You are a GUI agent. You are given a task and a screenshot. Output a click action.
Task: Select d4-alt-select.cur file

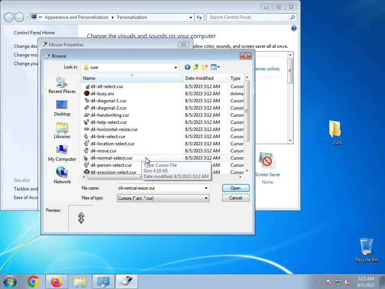(107, 87)
